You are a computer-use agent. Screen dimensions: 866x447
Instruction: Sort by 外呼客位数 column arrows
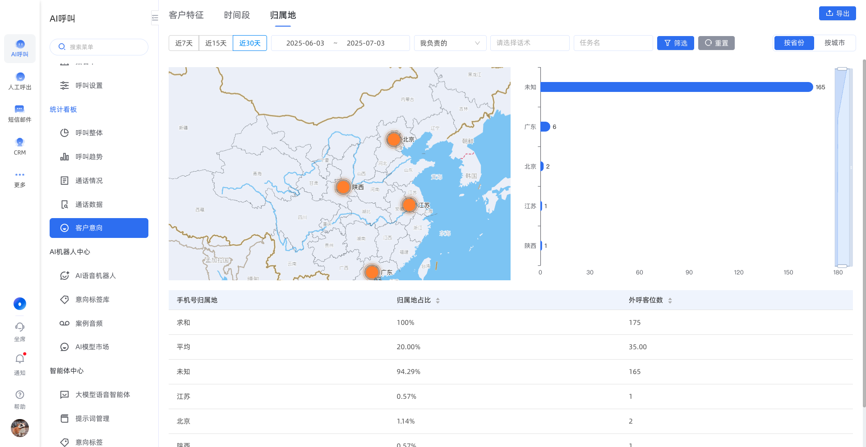click(x=670, y=301)
